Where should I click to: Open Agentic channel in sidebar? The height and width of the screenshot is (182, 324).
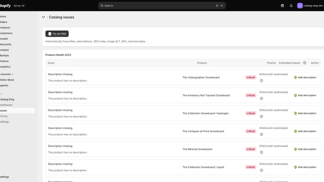point(4,85)
